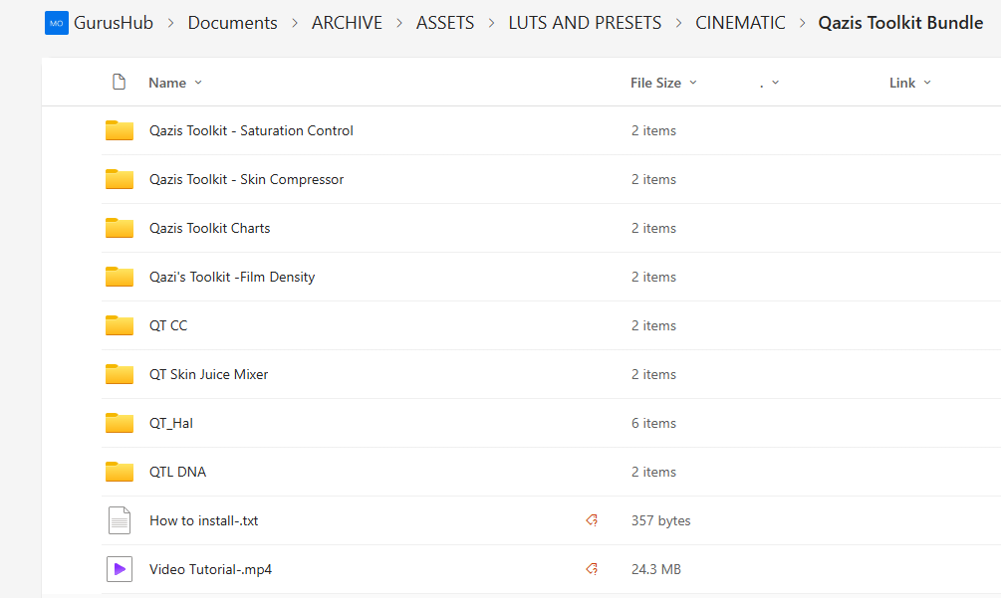Click the How to install text file icon

120,520
